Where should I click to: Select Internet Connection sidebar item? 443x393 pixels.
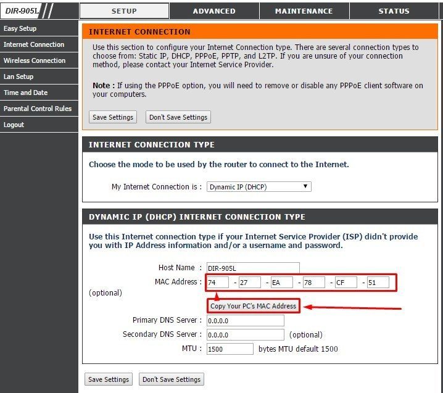[39, 44]
